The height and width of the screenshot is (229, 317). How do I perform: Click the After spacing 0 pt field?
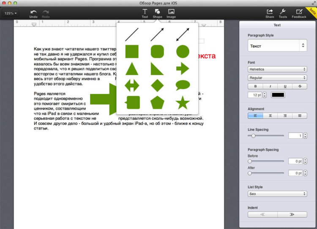pos(295,173)
